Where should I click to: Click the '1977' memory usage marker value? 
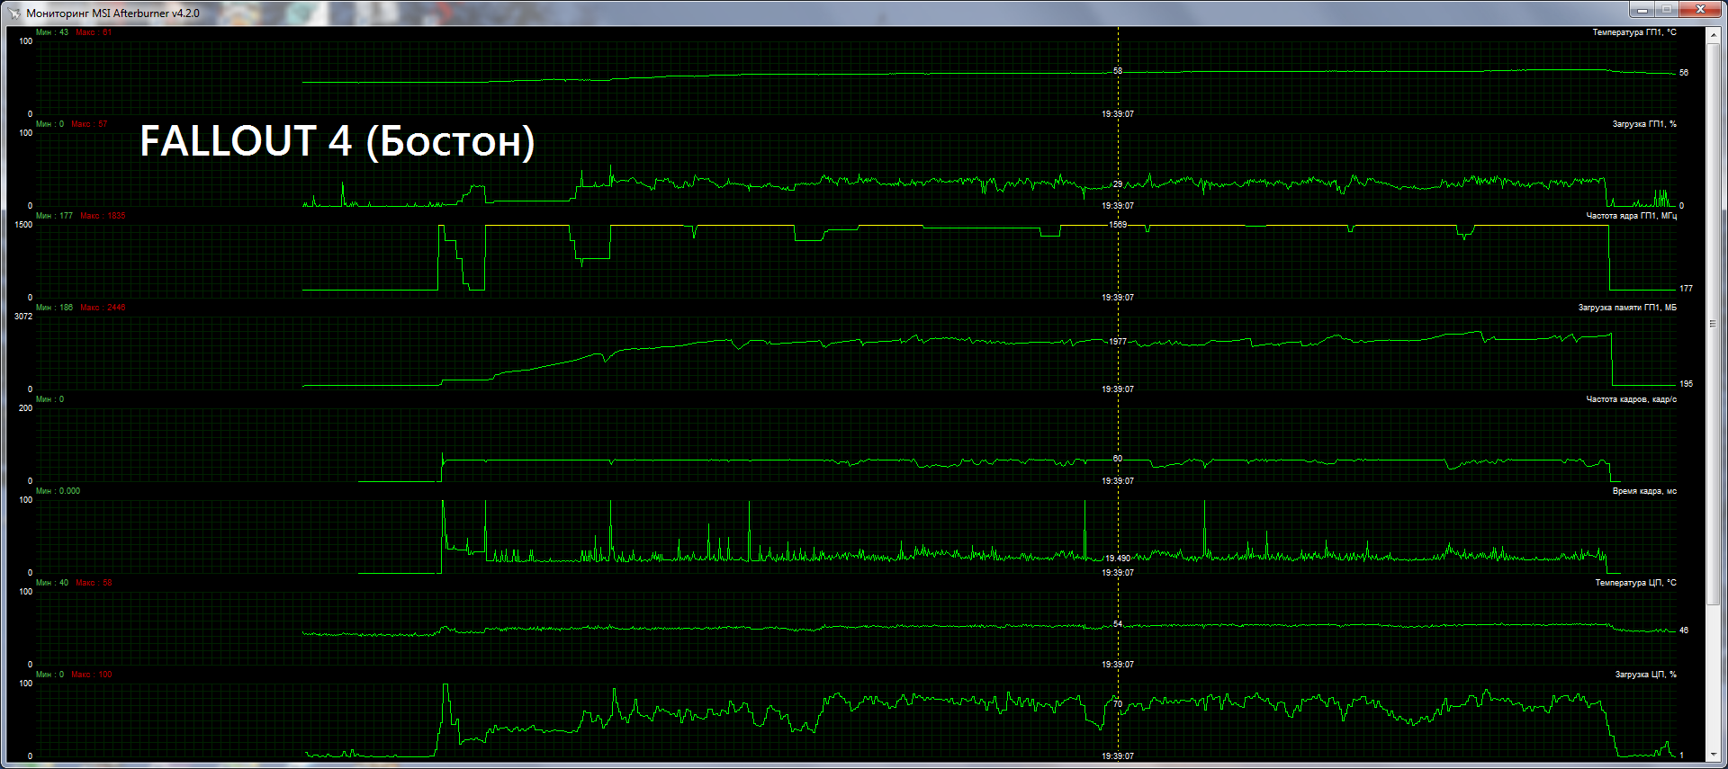click(x=1118, y=342)
